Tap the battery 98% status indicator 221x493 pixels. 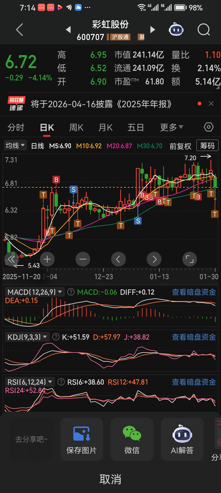coord(188,8)
